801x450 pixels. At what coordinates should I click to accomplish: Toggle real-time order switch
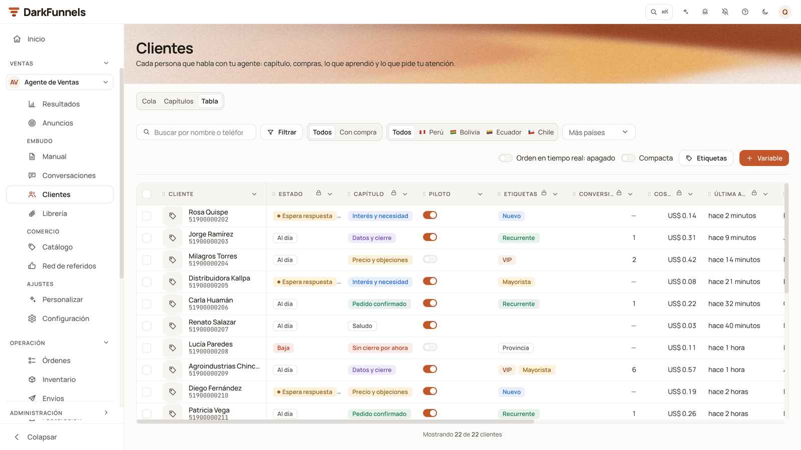[506, 158]
